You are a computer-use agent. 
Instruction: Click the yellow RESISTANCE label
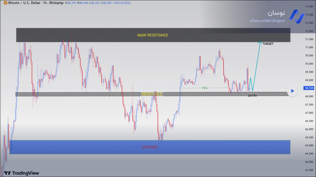(x=152, y=94)
